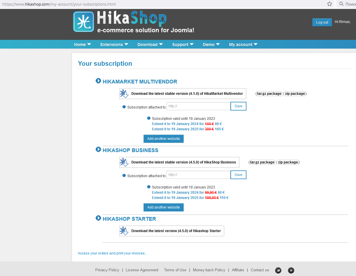356x276 pixels.
Task: Click the download icon for Hikashop Starter
Action: [124, 231]
